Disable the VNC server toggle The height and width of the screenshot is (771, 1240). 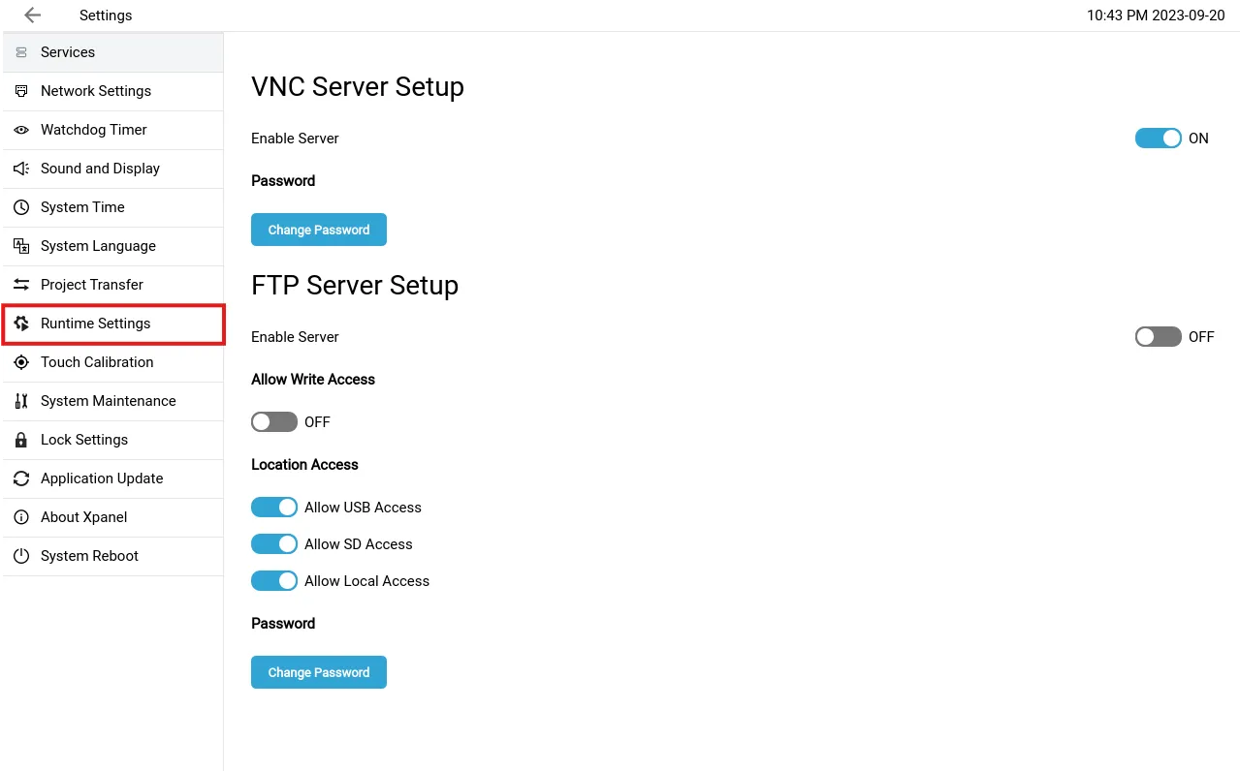pyautogui.click(x=1158, y=139)
